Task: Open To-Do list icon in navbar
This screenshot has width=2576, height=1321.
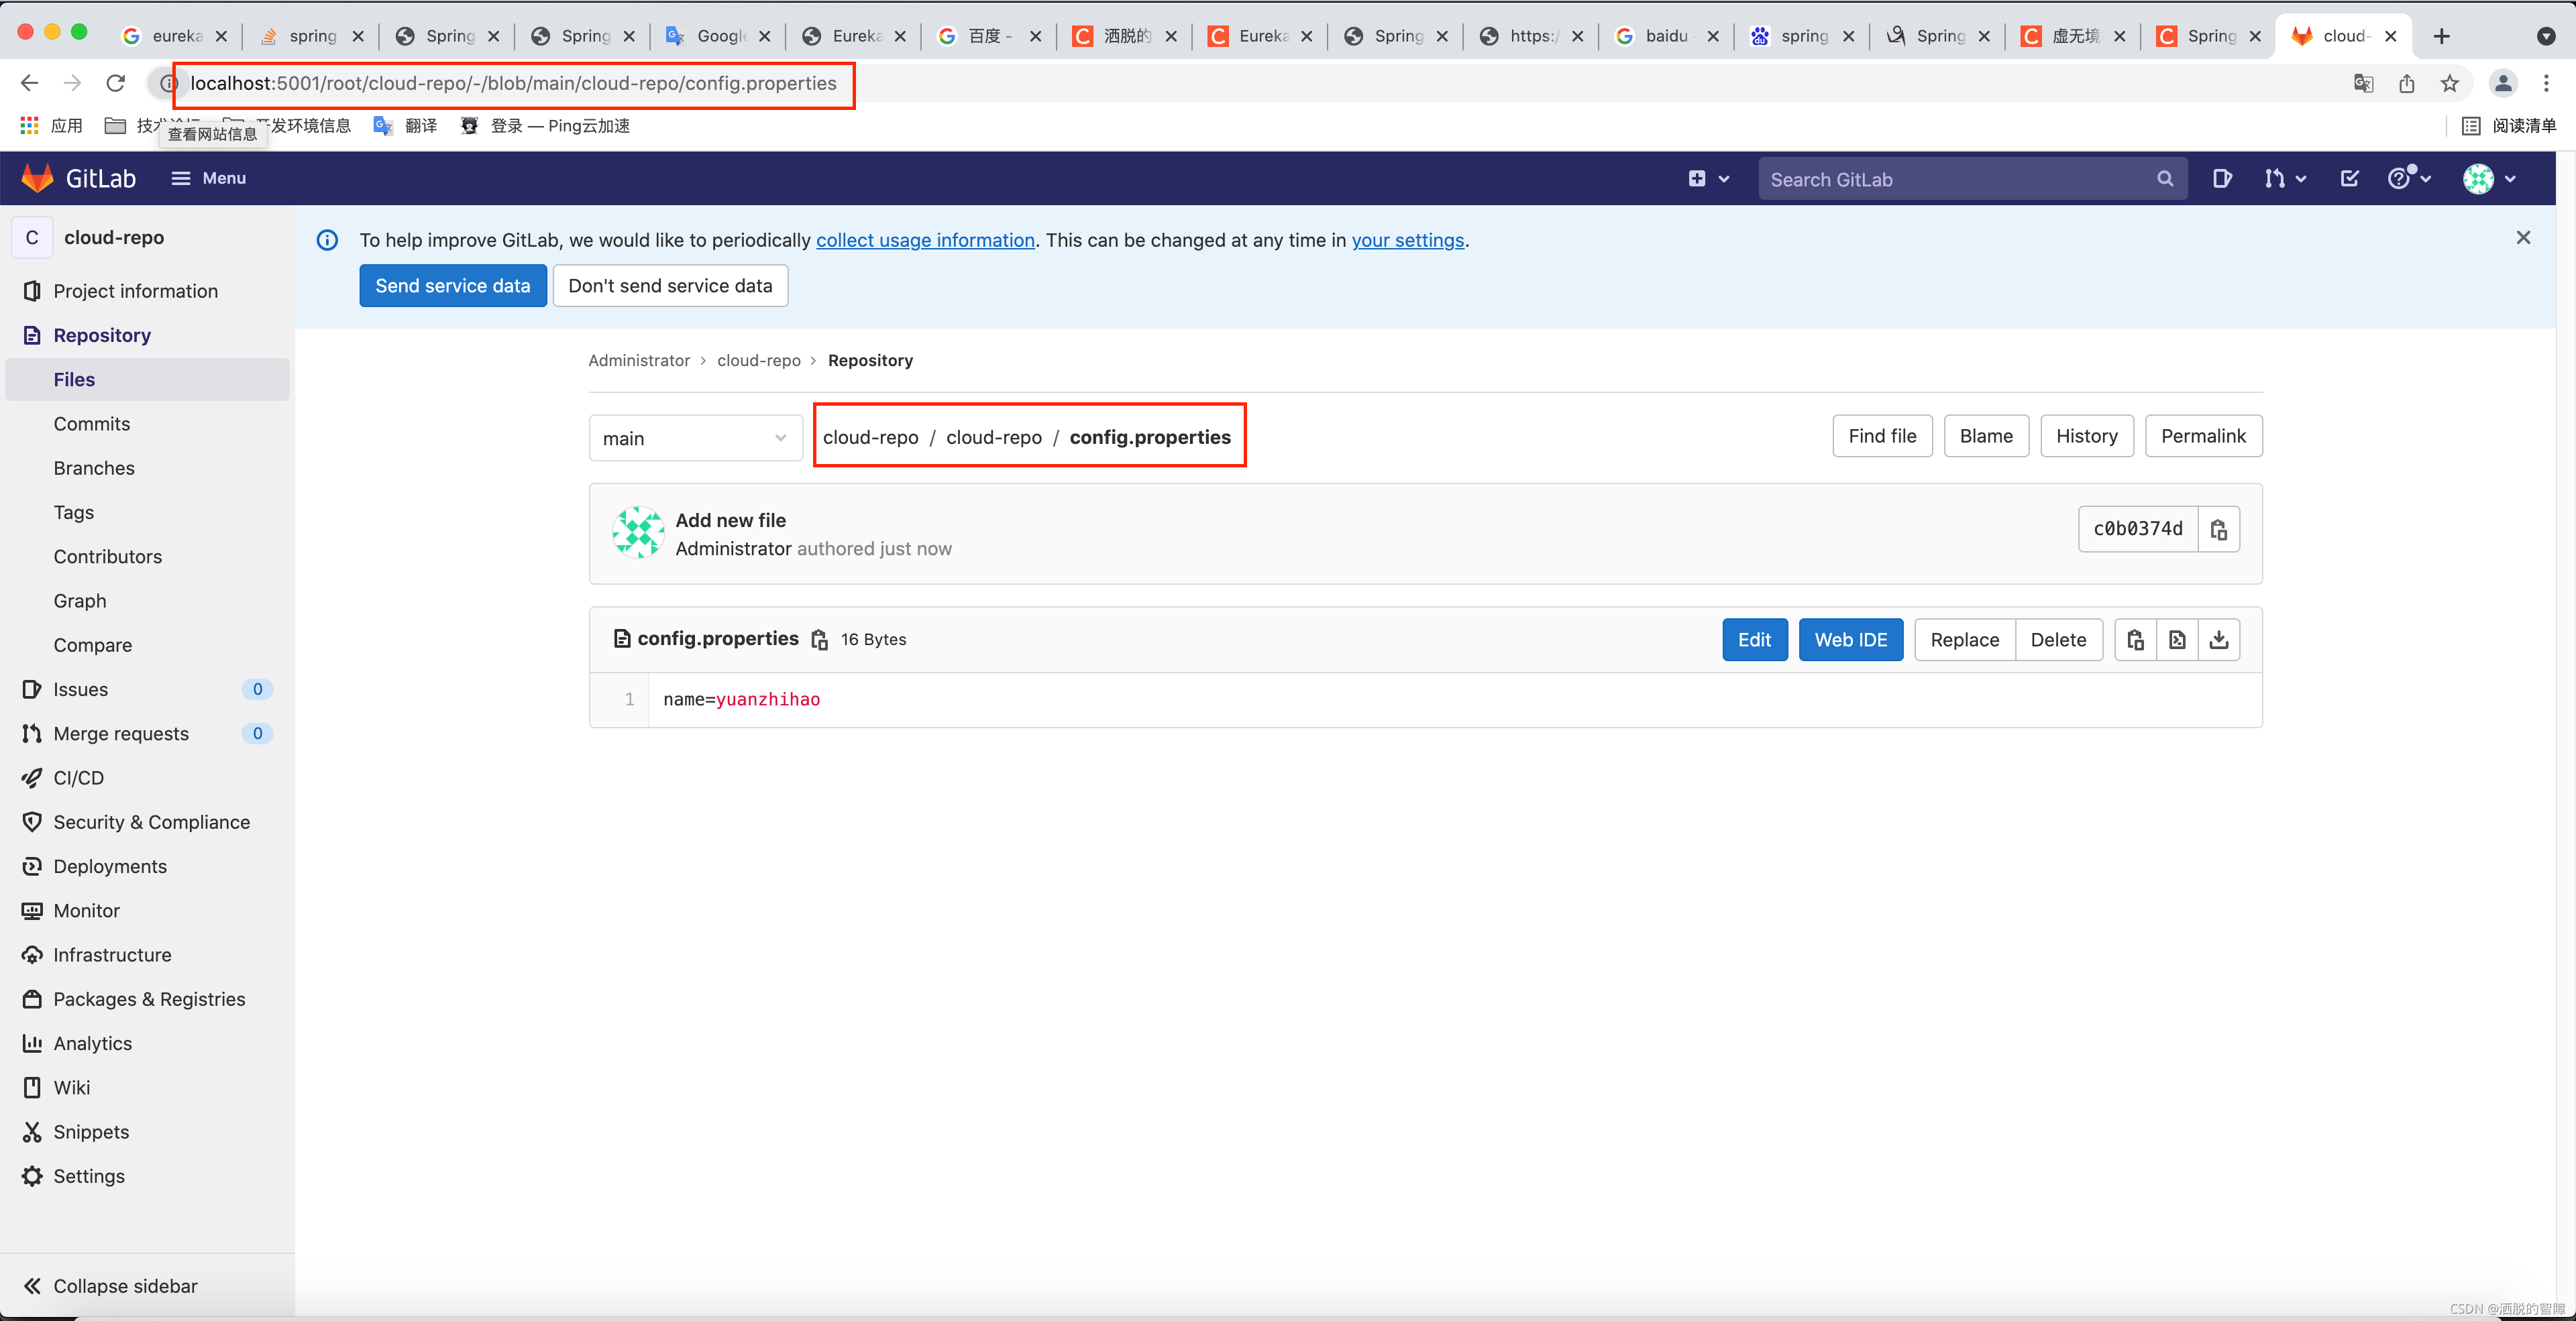Action: 2350,179
